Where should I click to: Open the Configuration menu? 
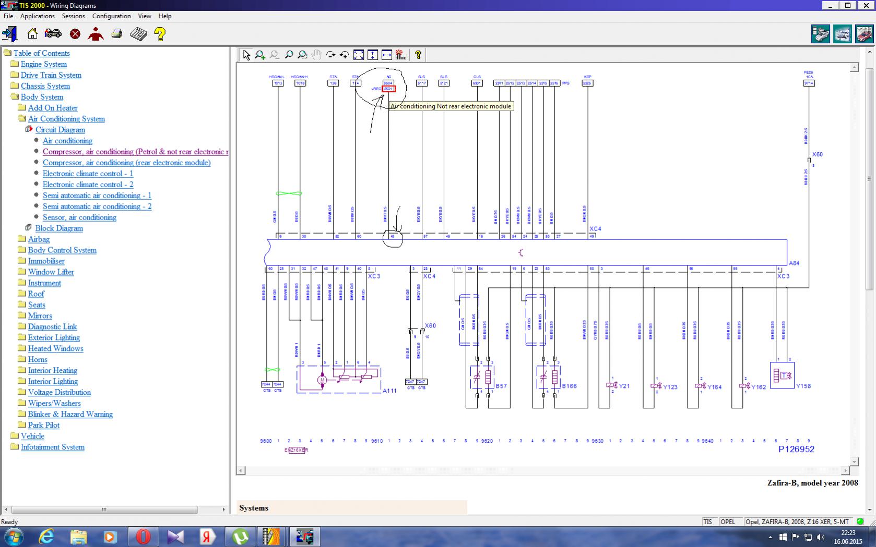click(111, 16)
